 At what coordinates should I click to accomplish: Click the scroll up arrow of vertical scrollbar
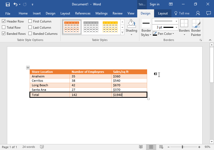click(x=212, y=45)
